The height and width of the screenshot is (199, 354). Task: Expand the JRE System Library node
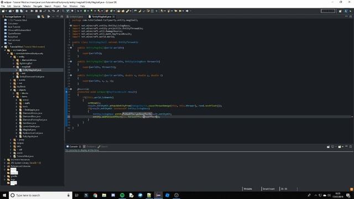point(5,163)
